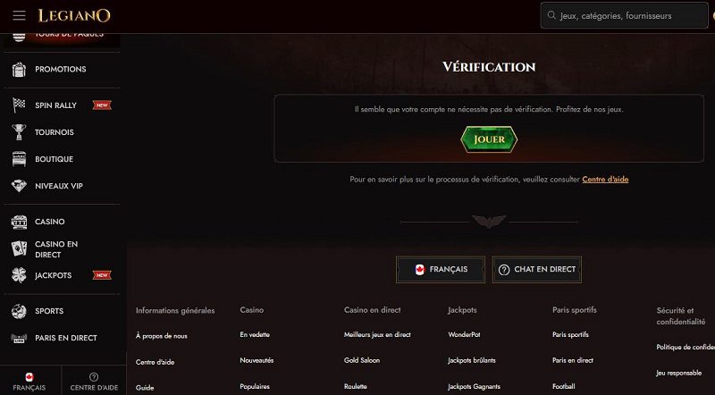Open footer Nouveautés link
The width and height of the screenshot is (715, 395).
pyautogui.click(x=257, y=360)
